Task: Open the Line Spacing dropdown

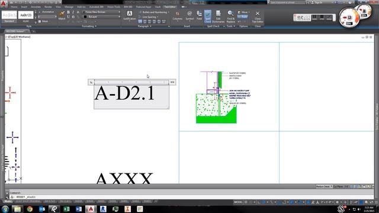Action: [x=149, y=17]
